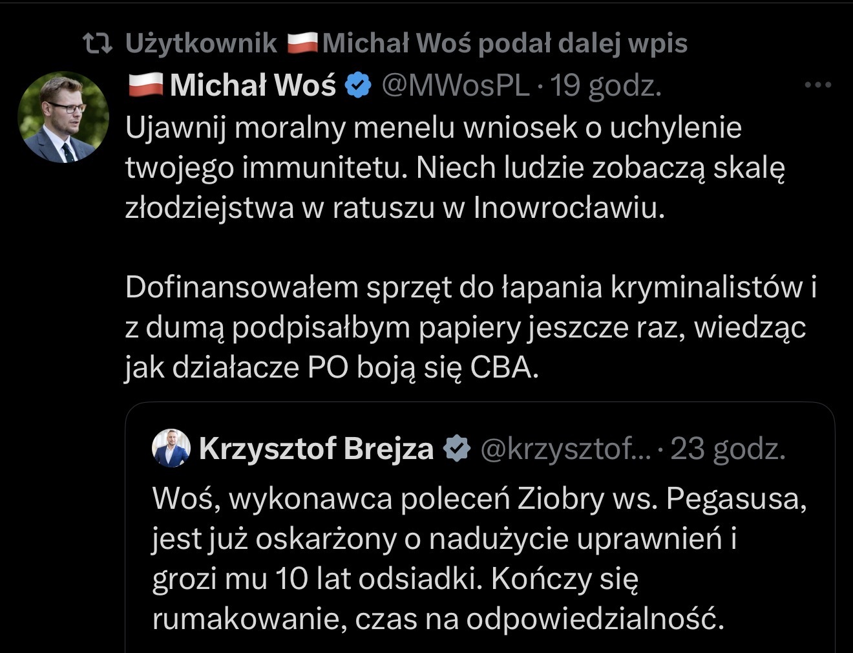This screenshot has width=853, height=653.
Task: Open the truncated @krzysztof... handle
Action: point(565,449)
